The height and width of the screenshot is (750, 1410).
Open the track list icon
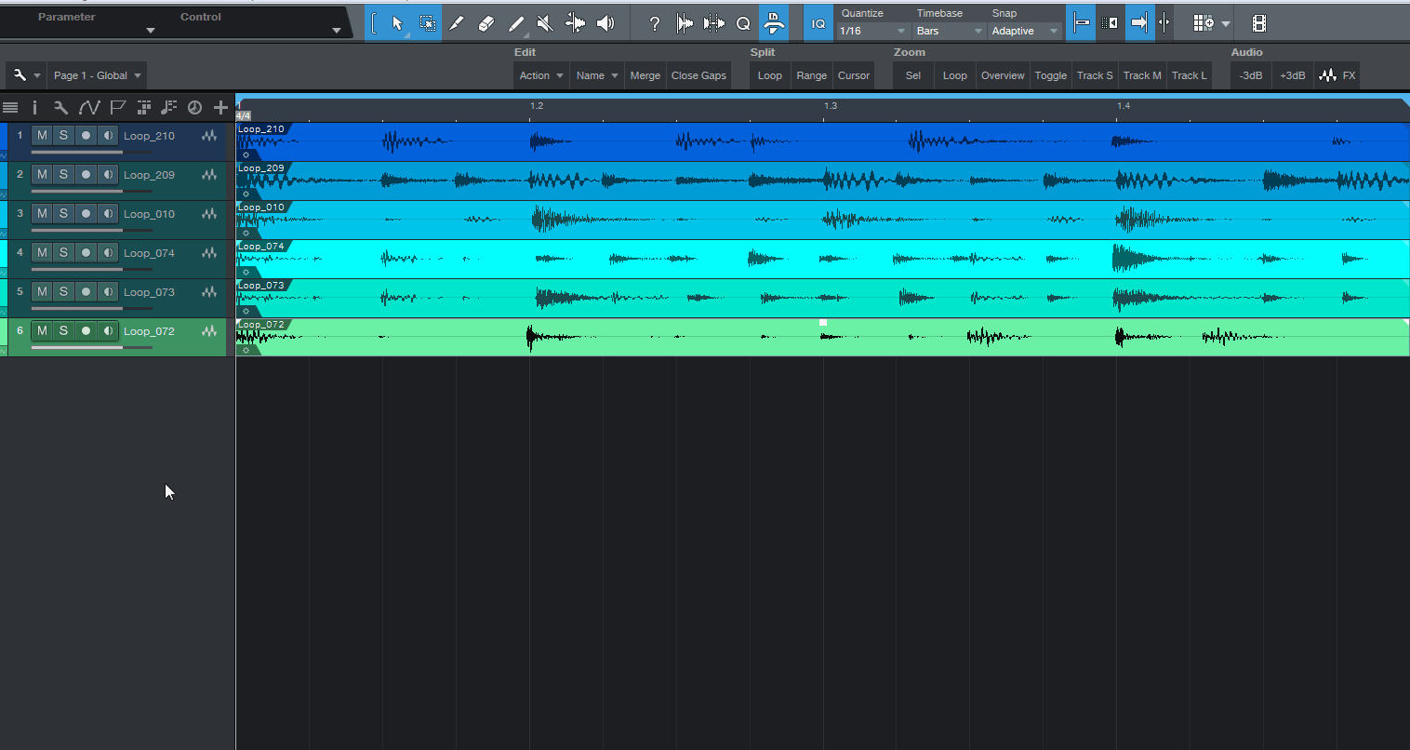10,107
